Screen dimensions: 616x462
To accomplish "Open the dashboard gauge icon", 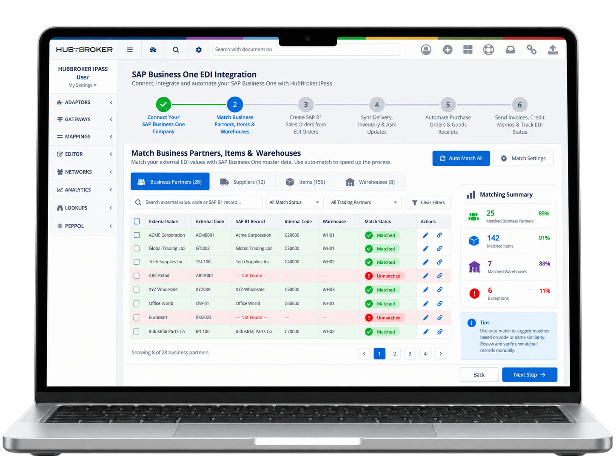I will 153,50.
